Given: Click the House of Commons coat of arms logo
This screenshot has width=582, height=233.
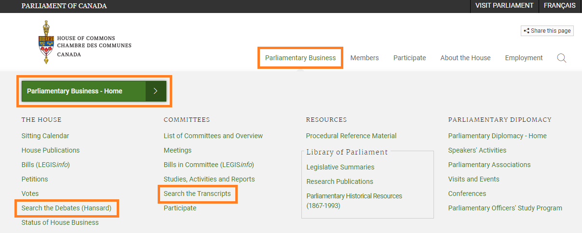Looking at the screenshot, I should tap(46, 42).
